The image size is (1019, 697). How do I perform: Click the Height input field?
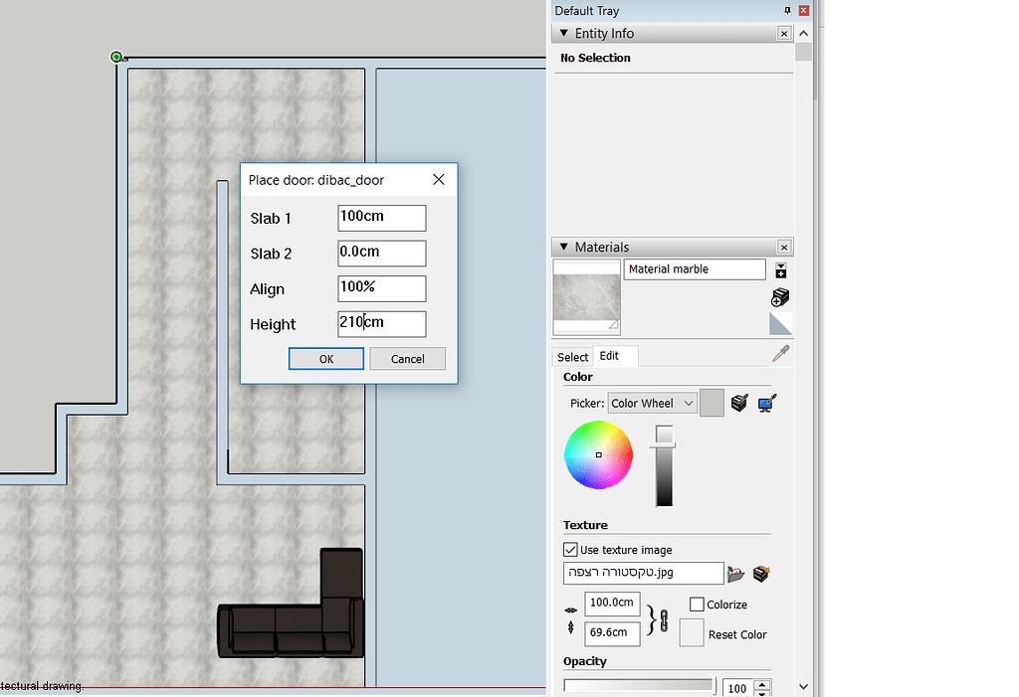(381, 324)
